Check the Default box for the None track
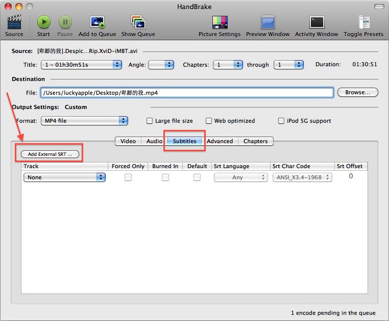 click(x=197, y=177)
